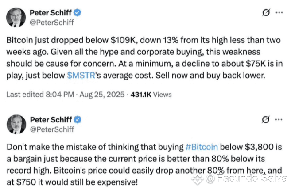The height and width of the screenshot is (190, 291).
Task: Click the tweet text about Bitcoin dropping below $109K
Action: pos(144,58)
